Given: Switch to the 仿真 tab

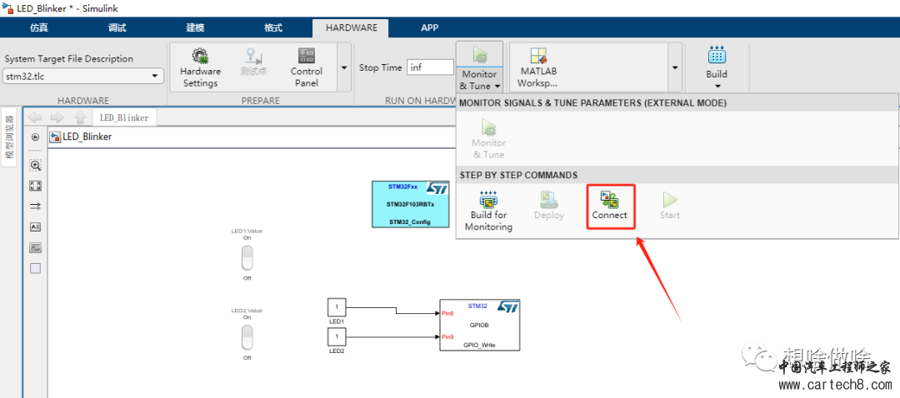Looking at the screenshot, I should tap(39, 27).
